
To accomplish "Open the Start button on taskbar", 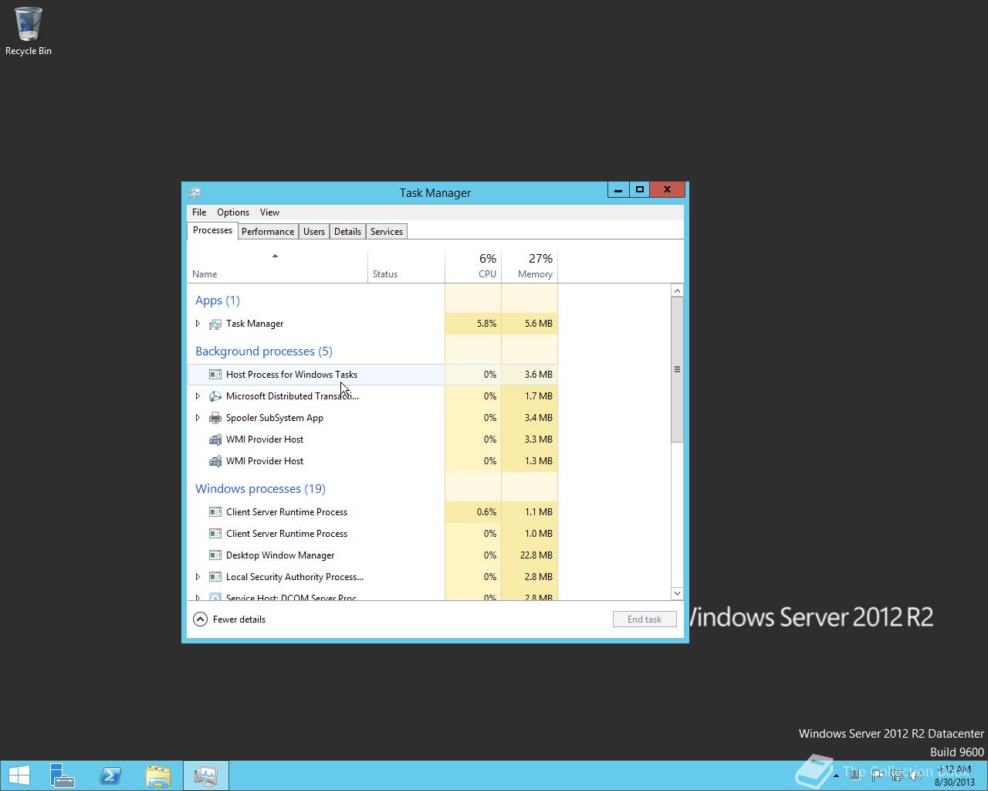I will [19, 776].
